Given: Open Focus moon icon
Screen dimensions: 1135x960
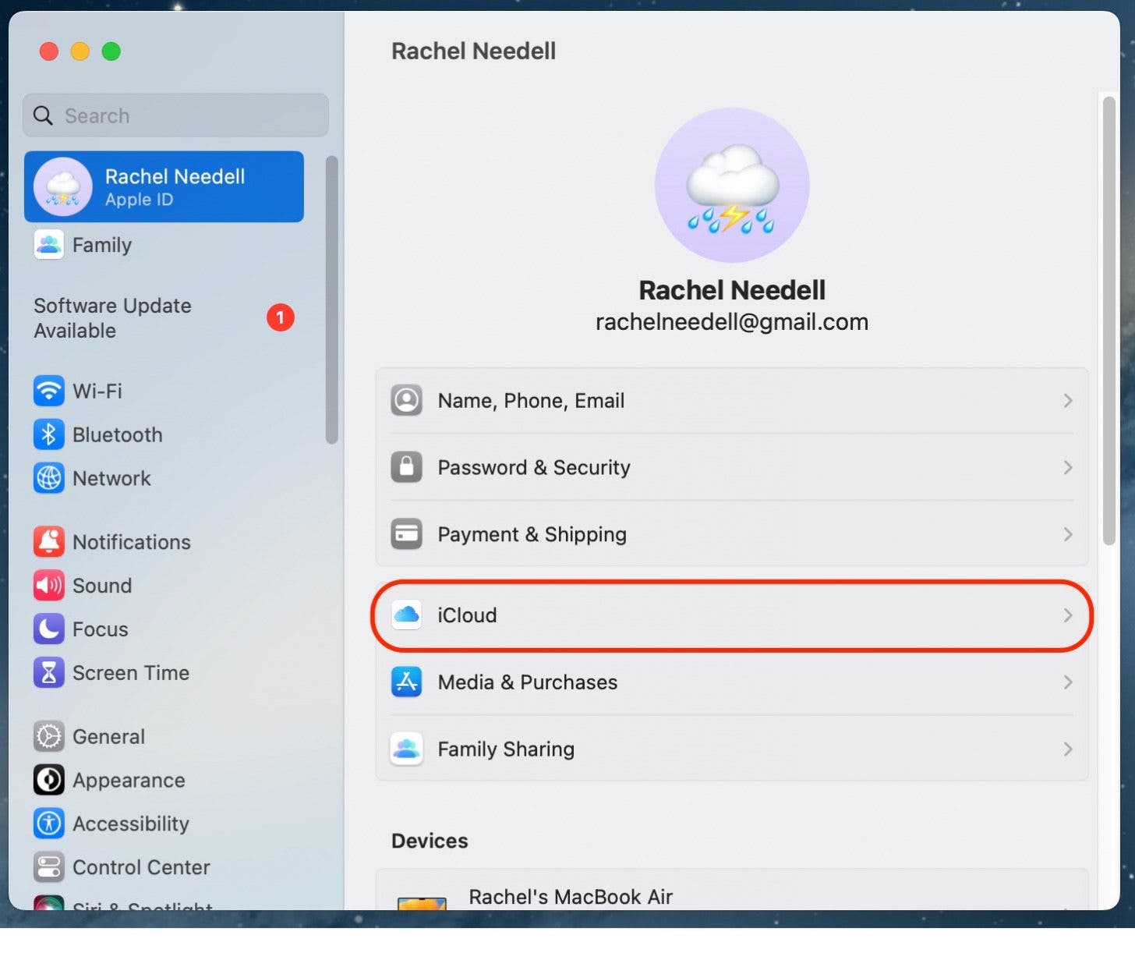Looking at the screenshot, I should (x=48, y=629).
